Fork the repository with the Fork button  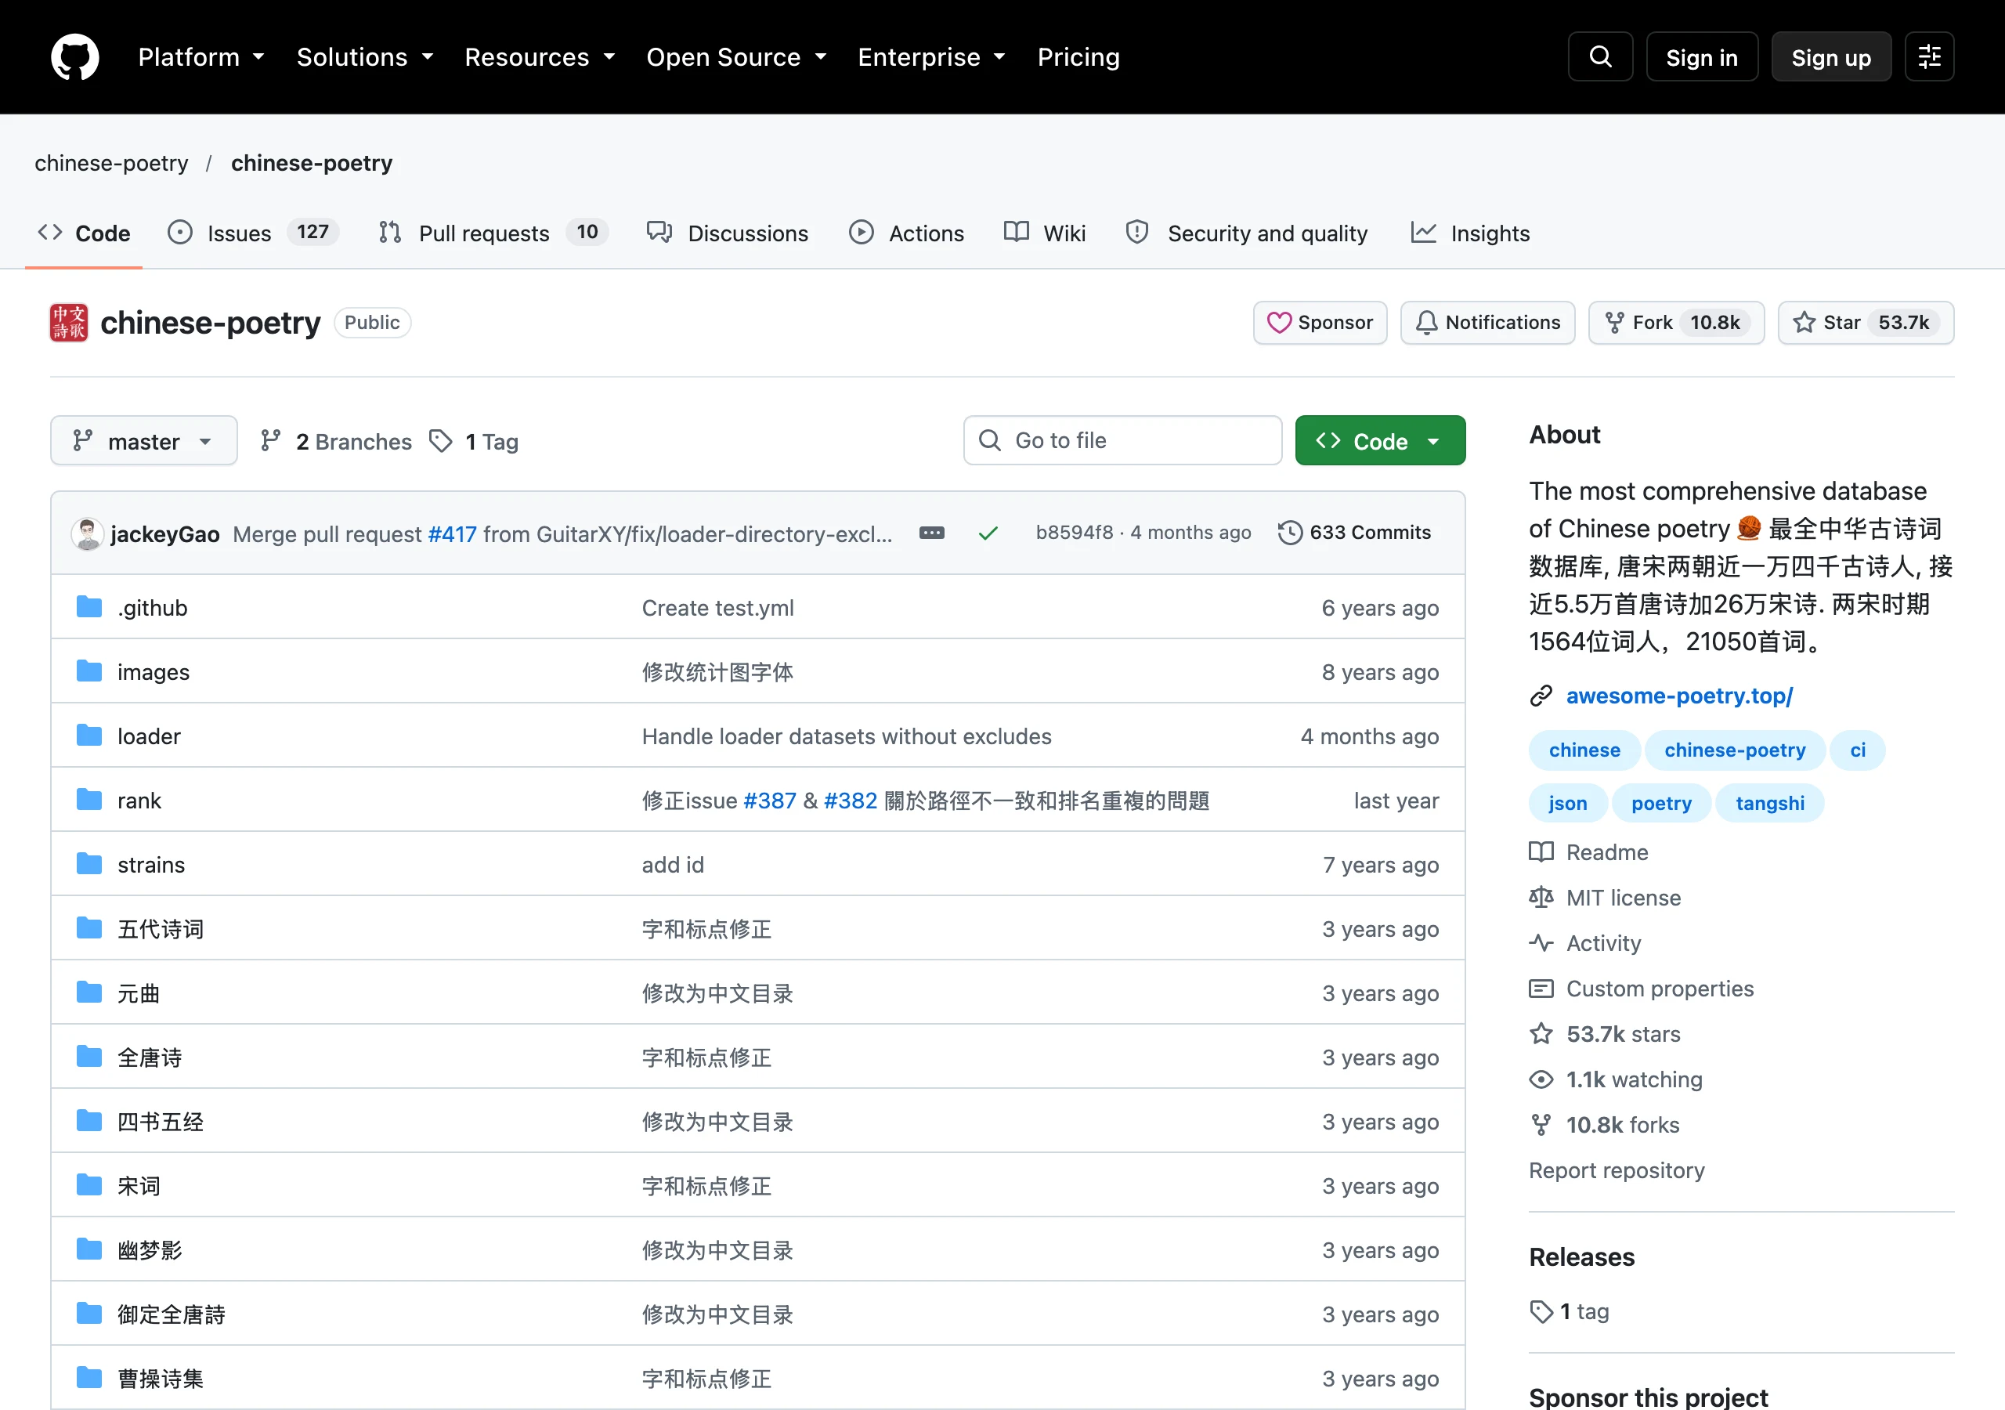coord(1676,323)
